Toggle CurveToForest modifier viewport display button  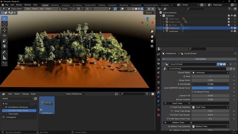221,64
